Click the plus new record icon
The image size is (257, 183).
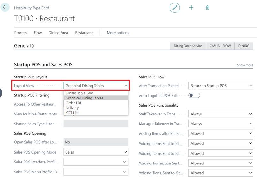click(191, 8)
